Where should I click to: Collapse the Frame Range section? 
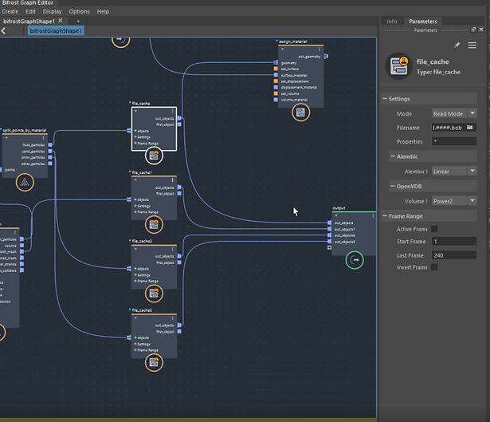click(x=385, y=216)
